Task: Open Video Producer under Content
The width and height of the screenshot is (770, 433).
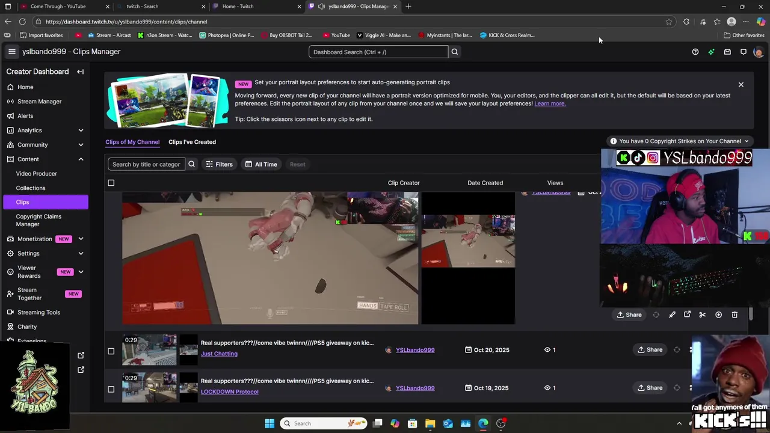Action: pyautogui.click(x=37, y=174)
